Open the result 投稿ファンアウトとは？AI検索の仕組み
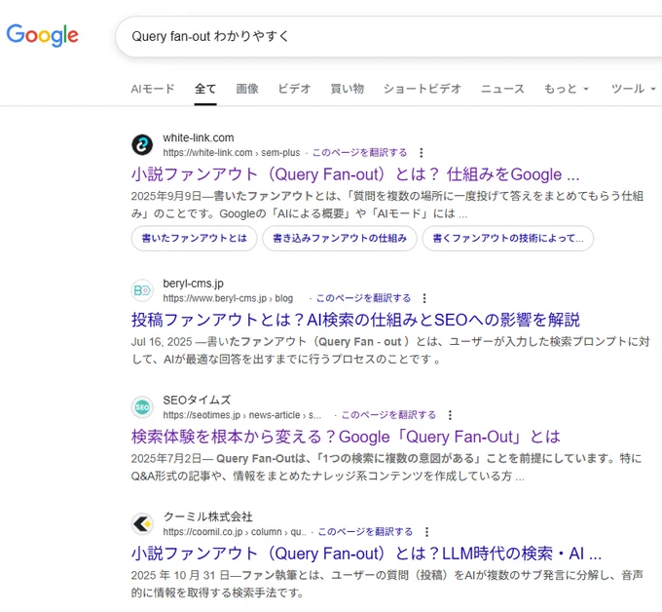This screenshot has height=612, width=662. pyautogui.click(x=355, y=320)
